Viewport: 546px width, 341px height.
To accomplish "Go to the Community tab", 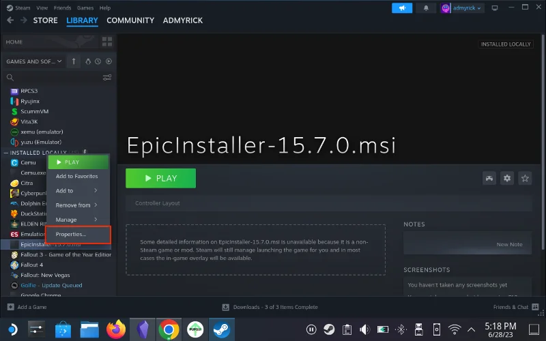I will click(130, 20).
